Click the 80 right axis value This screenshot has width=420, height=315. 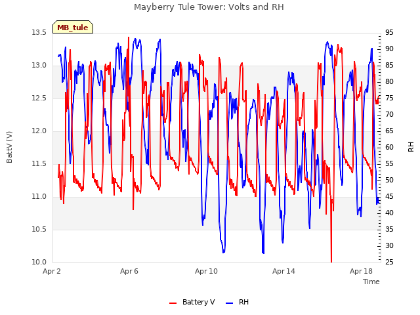coord(389,81)
